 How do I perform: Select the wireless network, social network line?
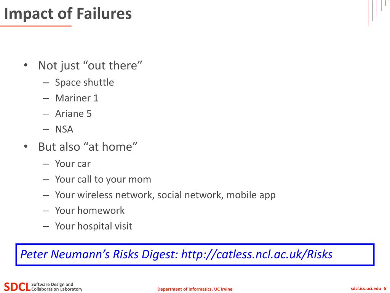[165, 195]
